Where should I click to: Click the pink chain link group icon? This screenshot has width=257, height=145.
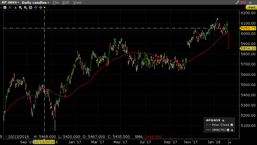pyautogui.click(x=243, y=2)
